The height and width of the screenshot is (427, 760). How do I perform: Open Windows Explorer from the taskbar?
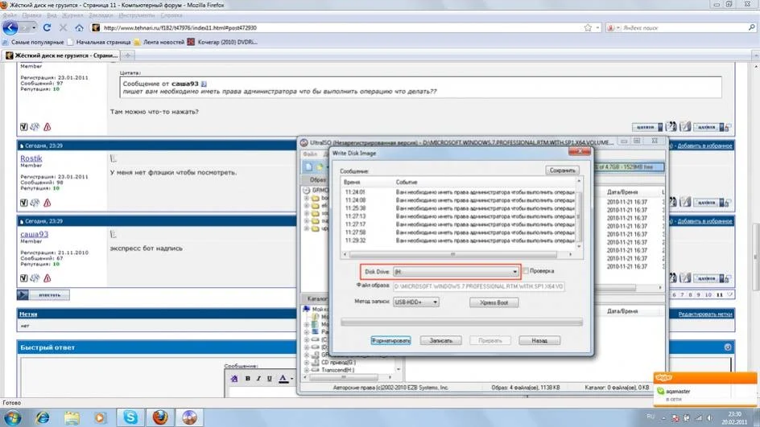pyautogui.click(x=72, y=417)
